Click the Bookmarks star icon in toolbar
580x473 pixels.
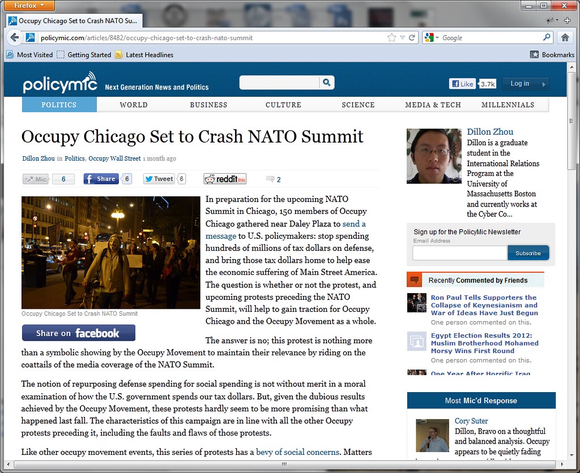pyautogui.click(x=534, y=55)
